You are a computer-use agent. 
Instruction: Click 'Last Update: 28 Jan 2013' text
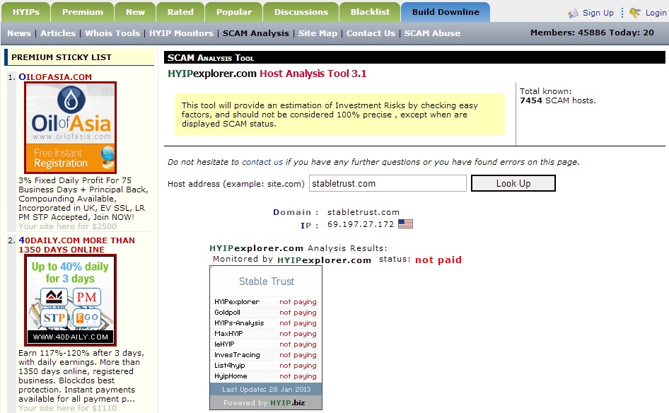click(266, 390)
